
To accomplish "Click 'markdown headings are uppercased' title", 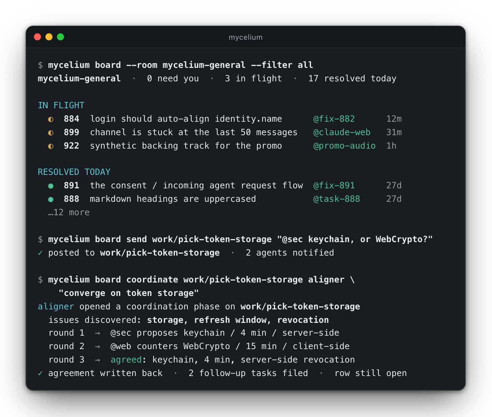I will (173, 199).
